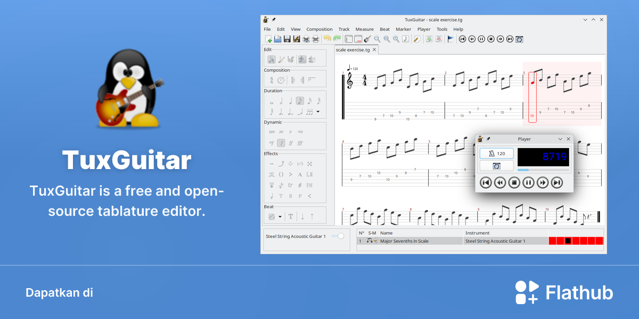This screenshot has height=319, width=639.
Task: Select the 'Major Sevenths in Scale' track name
Action: [x=404, y=241]
